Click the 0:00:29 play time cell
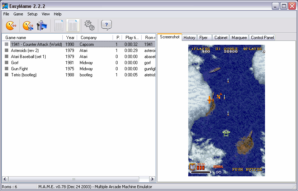The height and width of the screenshot is (191, 298). tap(131, 50)
